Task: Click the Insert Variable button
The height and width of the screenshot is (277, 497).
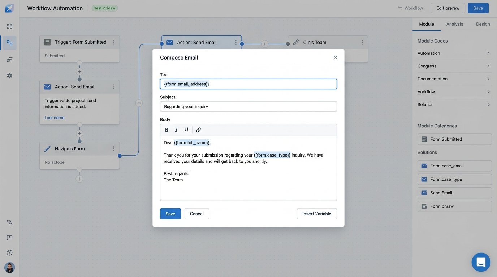Action: click(x=316, y=214)
